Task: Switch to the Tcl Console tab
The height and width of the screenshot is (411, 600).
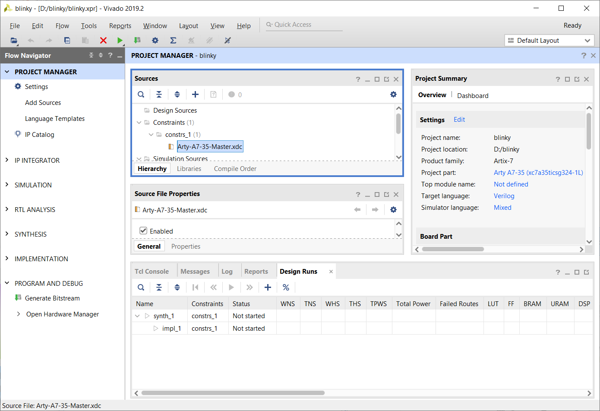Action: pyautogui.click(x=152, y=271)
